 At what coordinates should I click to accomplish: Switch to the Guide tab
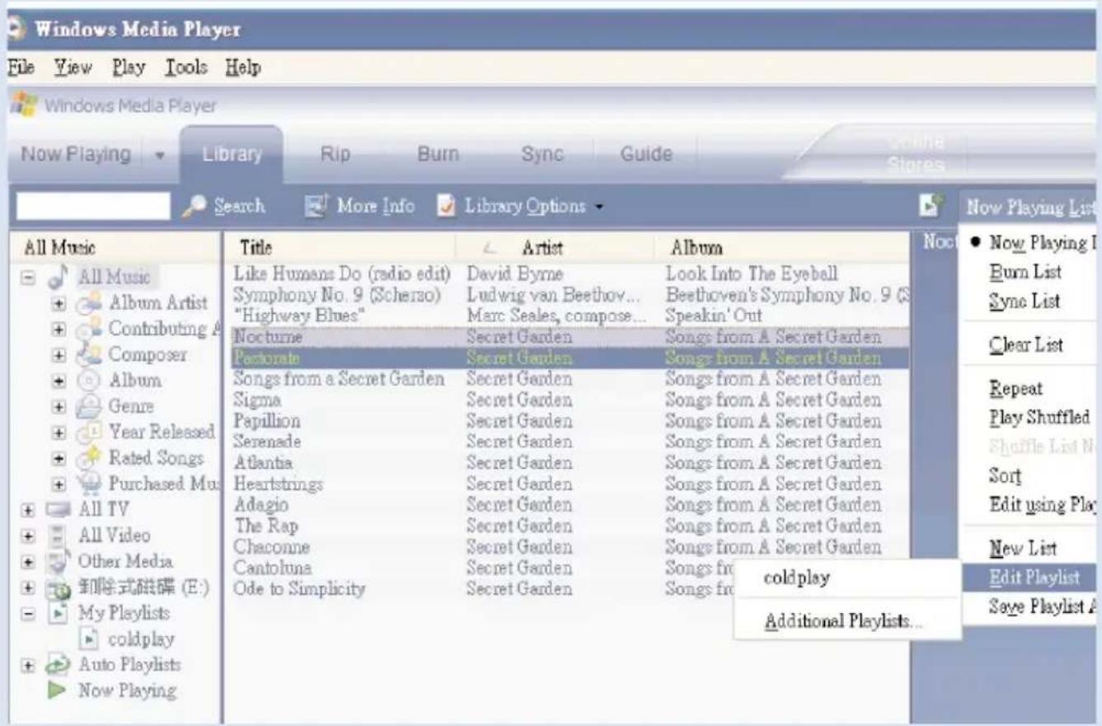pos(646,154)
